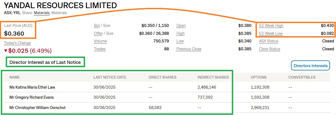This screenshot has height=115, width=336.
Task: Click the Today's Change label
Action: click(x=17, y=43)
